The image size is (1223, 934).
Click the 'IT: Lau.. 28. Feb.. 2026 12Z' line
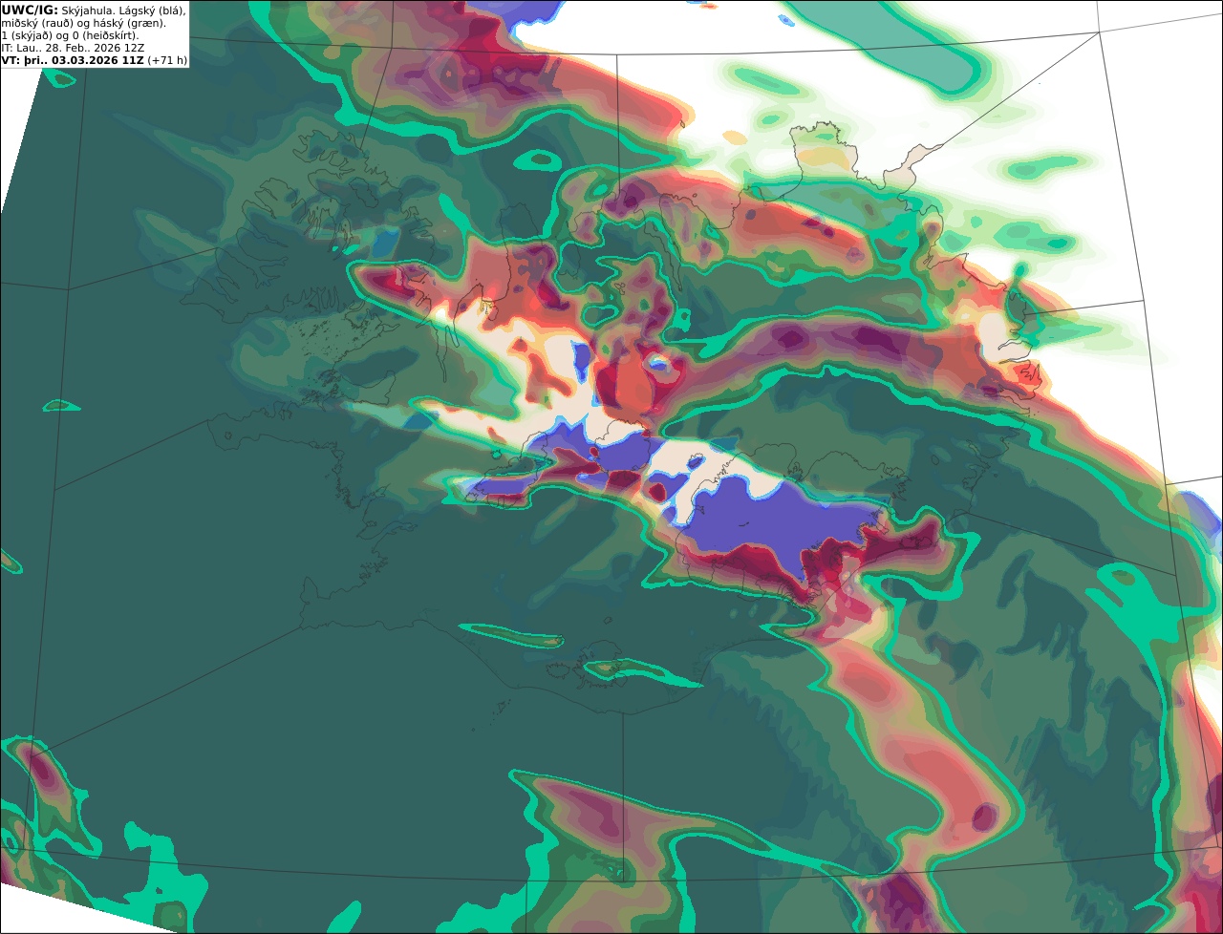(x=73, y=48)
